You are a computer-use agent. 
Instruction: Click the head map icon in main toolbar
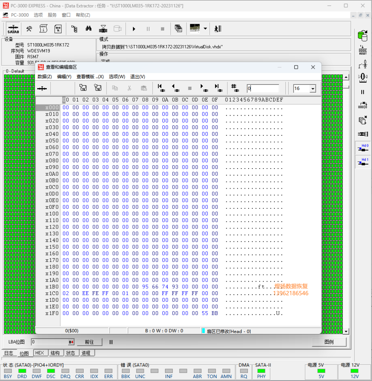pos(103,29)
